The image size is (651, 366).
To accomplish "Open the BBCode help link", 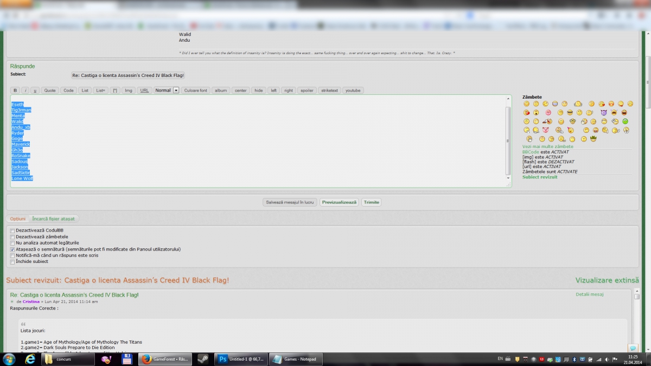I will coord(531,152).
